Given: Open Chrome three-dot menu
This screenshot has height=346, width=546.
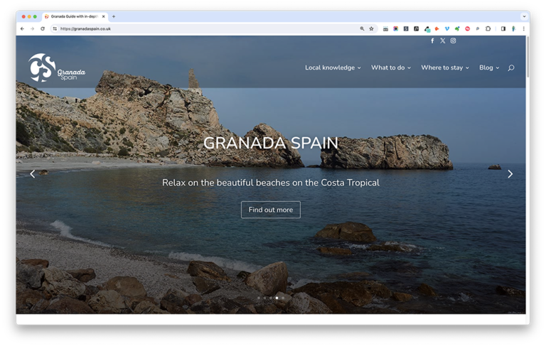Looking at the screenshot, I should [524, 29].
